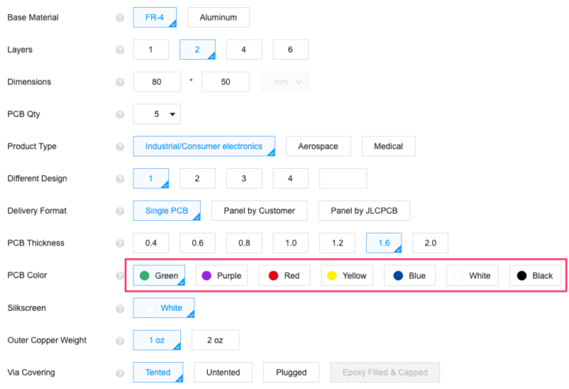Click help icon next to Base Material

120,17
